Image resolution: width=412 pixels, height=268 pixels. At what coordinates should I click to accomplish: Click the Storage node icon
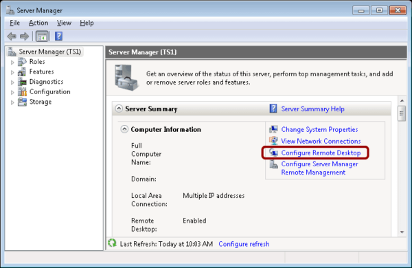tap(22, 102)
